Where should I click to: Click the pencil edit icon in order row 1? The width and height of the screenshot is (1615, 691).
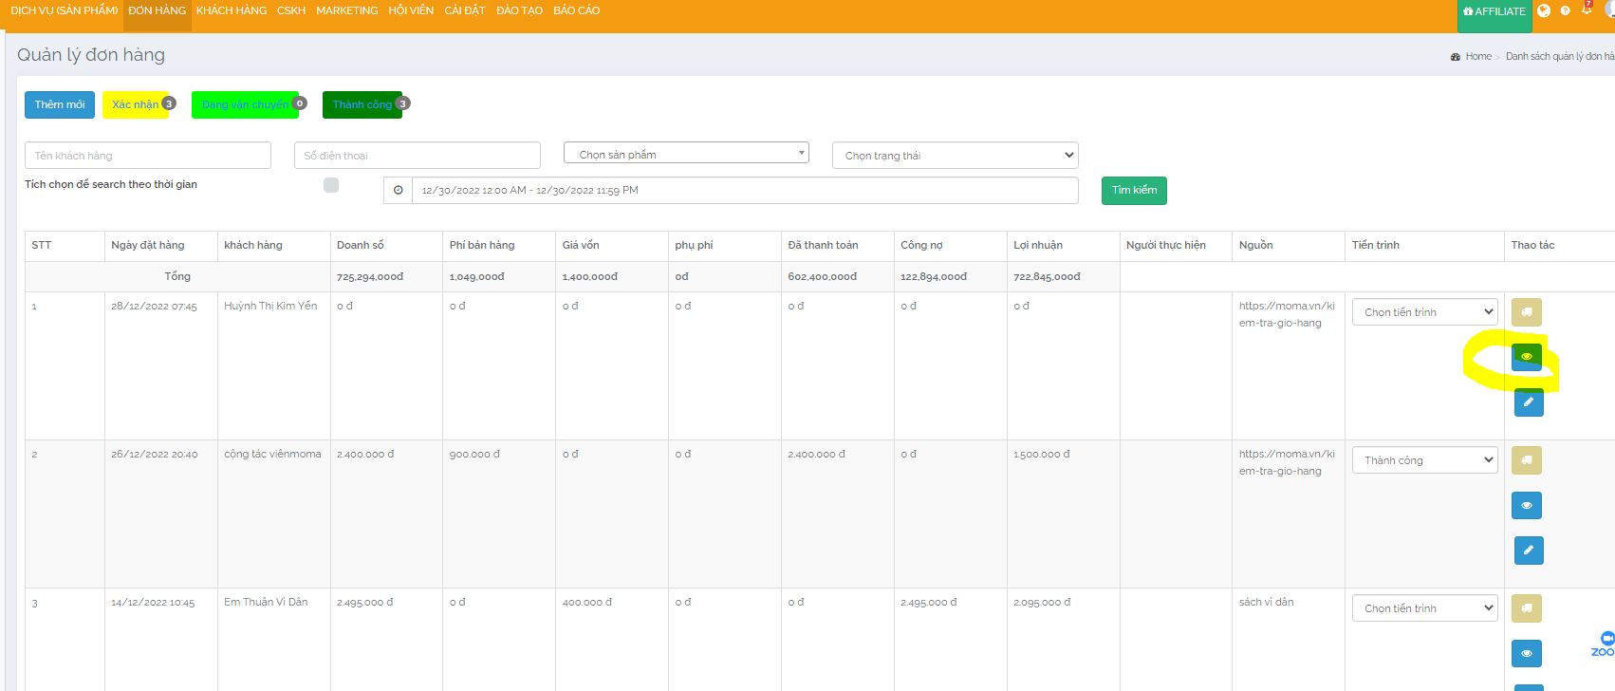click(1528, 402)
